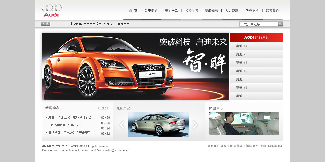Open the 关于奥迪 menu item
The height and width of the screenshot is (162, 325).
151,11
